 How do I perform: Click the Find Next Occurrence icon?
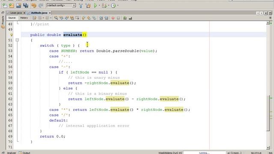[x=67, y=18]
